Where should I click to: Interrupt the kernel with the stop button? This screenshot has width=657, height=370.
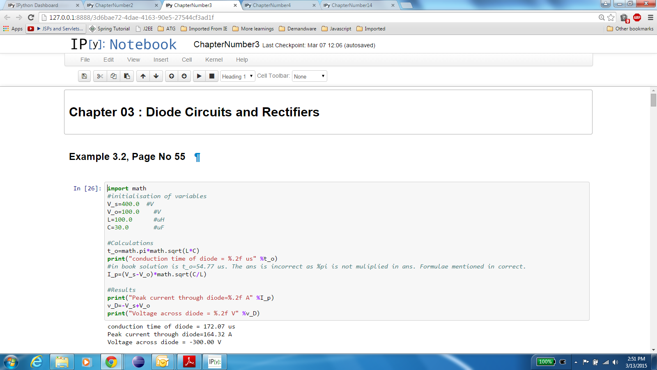[x=212, y=76]
